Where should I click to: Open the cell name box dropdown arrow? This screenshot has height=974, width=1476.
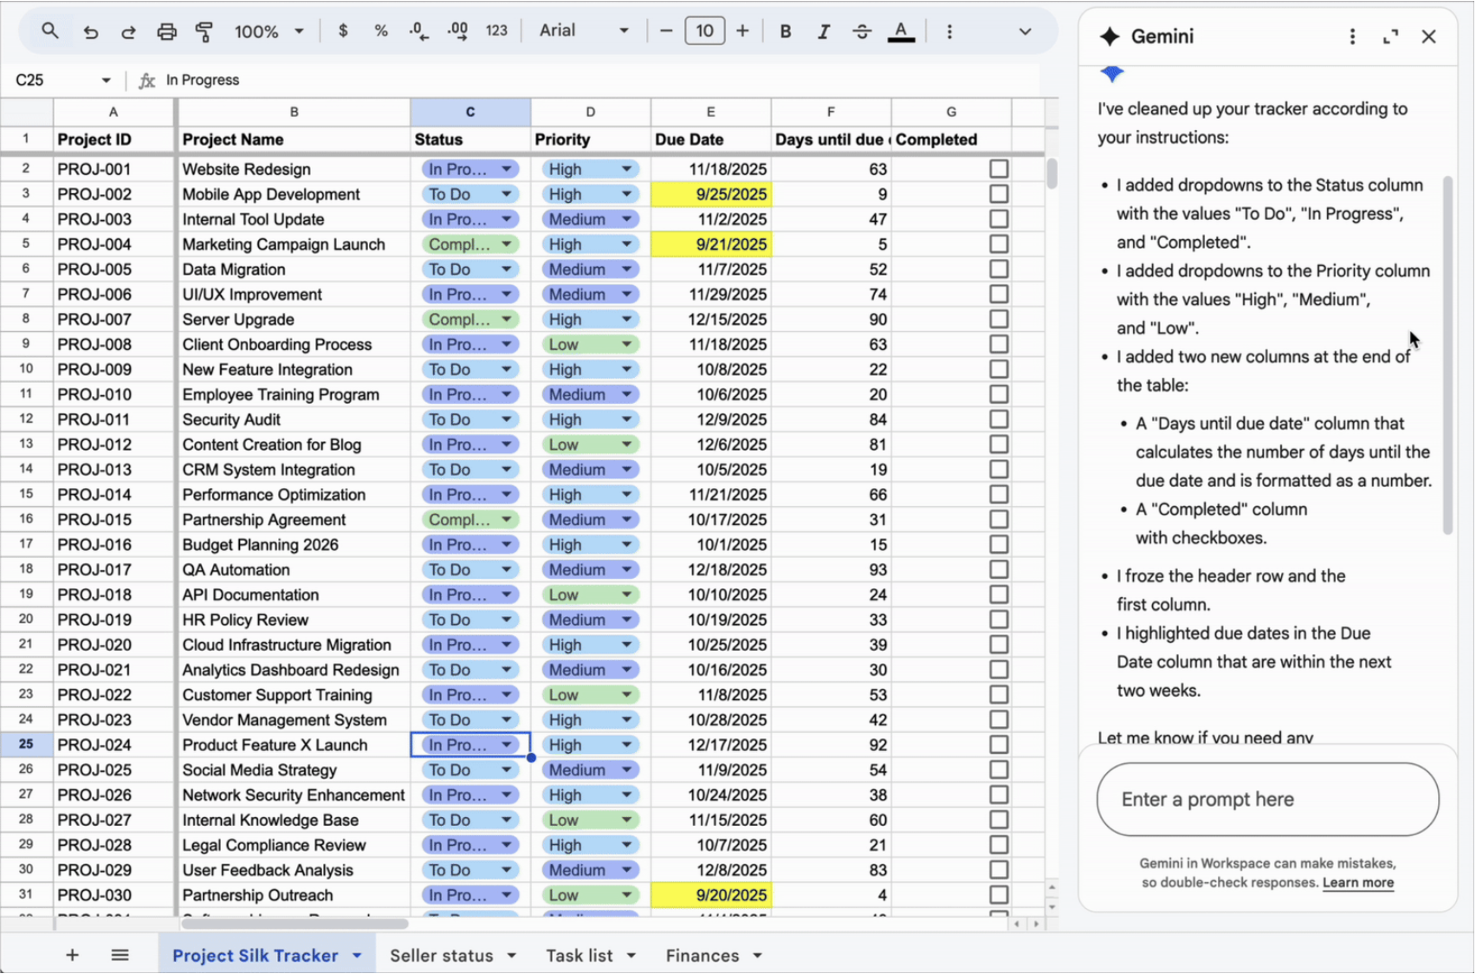pyautogui.click(x=107, y=80)
